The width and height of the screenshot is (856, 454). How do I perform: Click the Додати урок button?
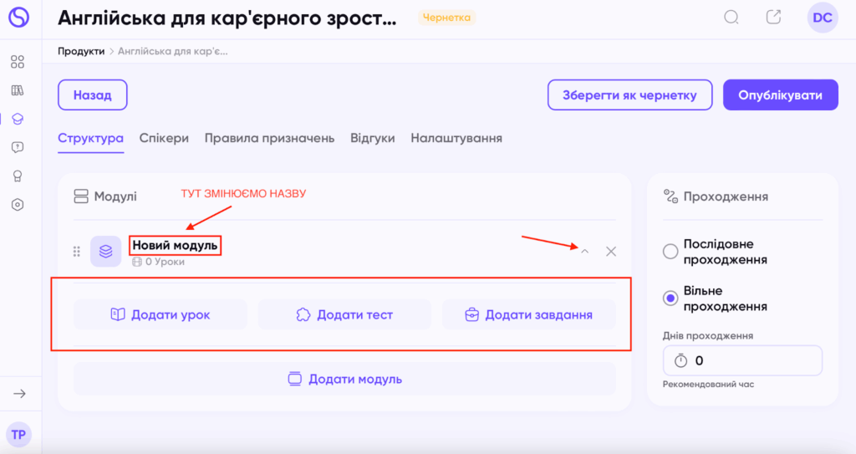pos(160,314)
